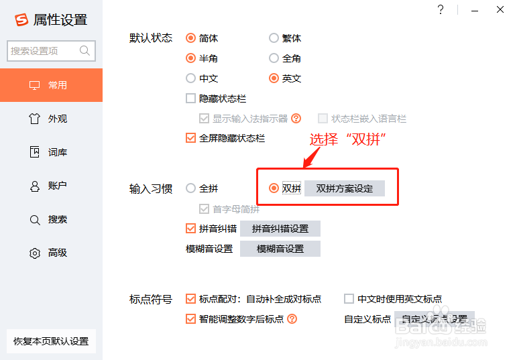Focus the 搜索设置项 search field
The image size is (515, 360).
51,51
